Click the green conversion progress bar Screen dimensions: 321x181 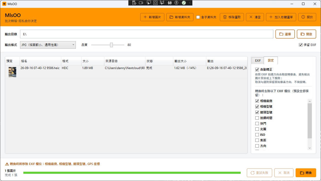[132, 173]
